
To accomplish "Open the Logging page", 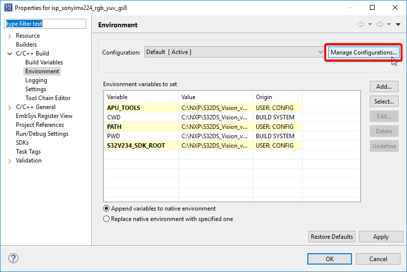I will [x=36, y=80].
